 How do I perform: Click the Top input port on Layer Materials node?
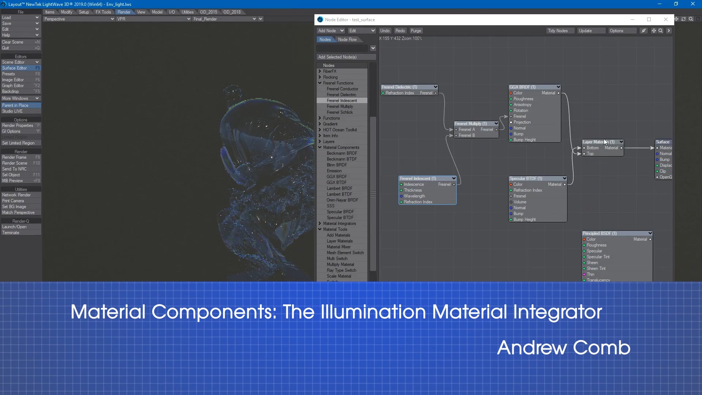pyautogui.click(x=584, y=154)
